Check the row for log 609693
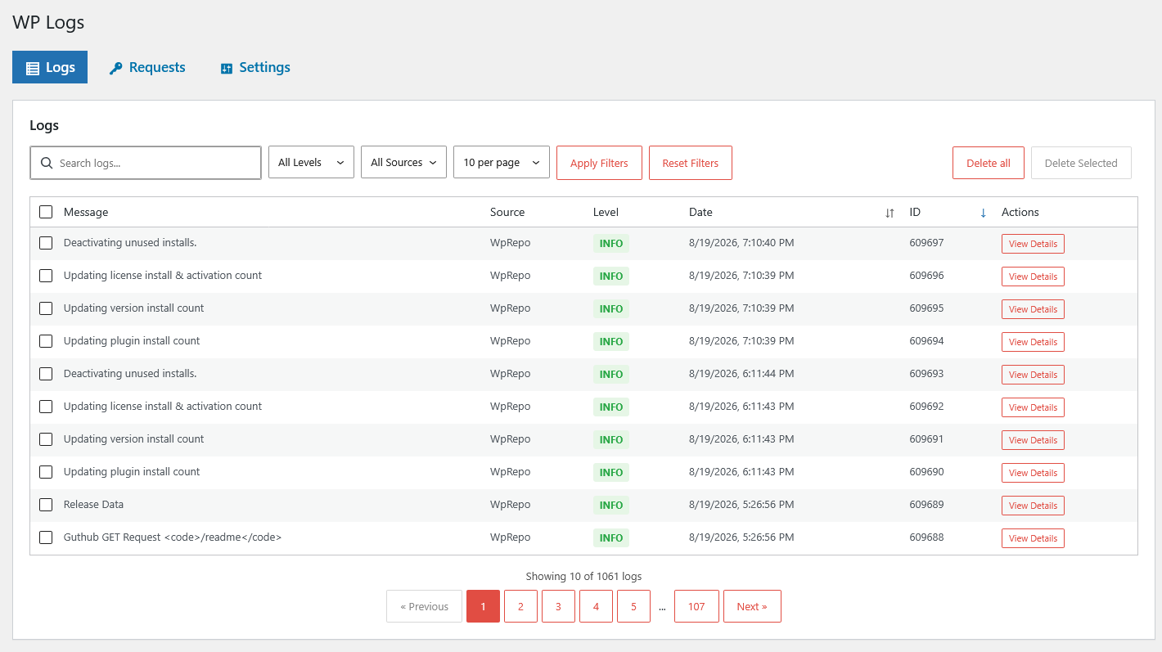1162x652 pixels. coord(46,374)
